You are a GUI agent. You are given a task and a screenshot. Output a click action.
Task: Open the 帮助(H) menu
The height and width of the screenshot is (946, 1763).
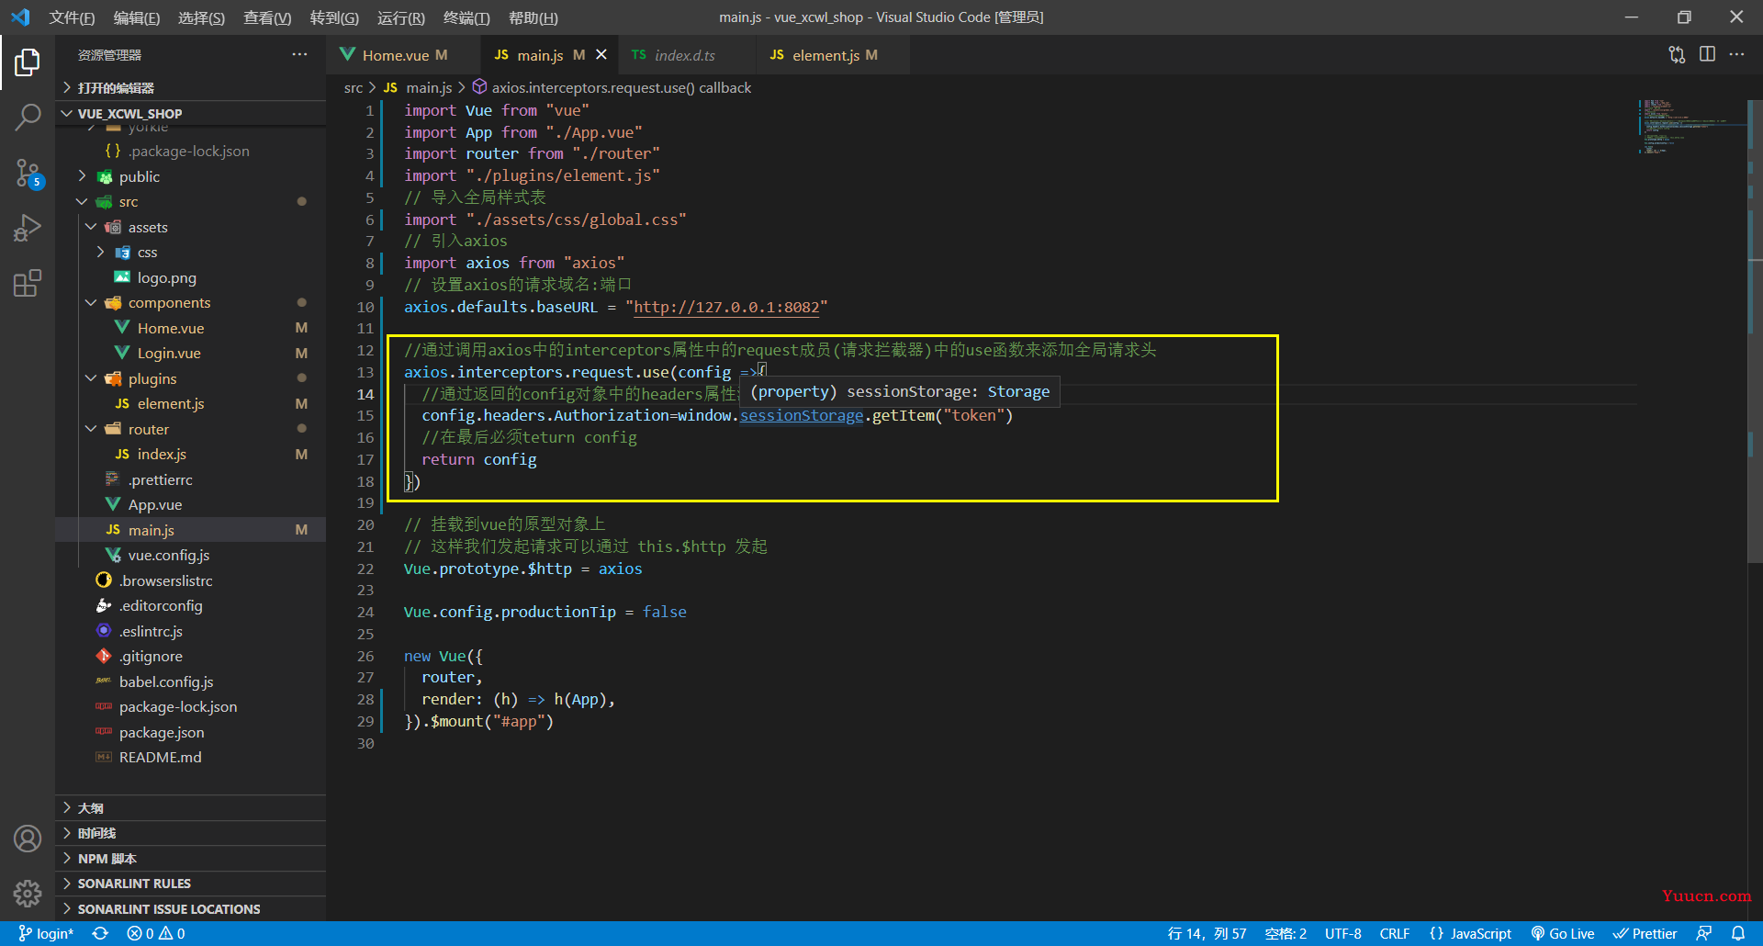tap(533, 17)
